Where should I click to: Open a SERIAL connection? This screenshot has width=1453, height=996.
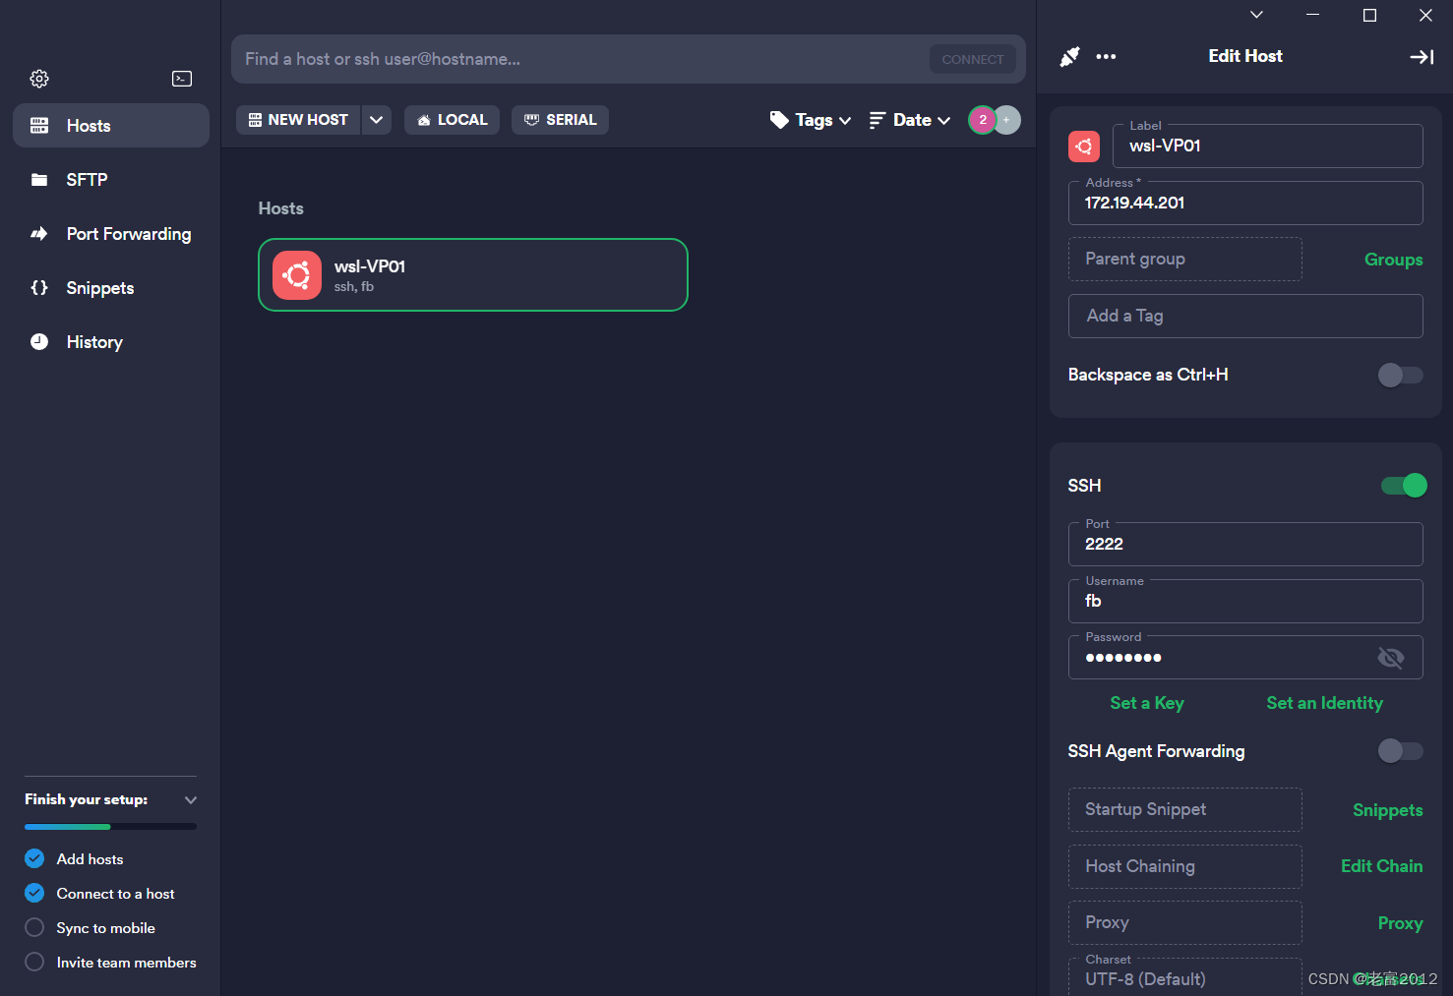coord(560,120)
